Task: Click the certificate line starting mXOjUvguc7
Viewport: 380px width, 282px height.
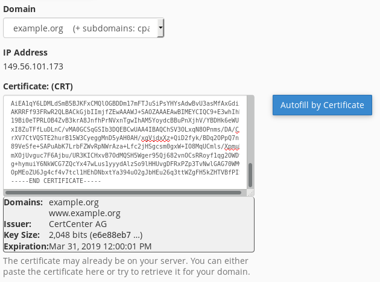Action: (125, 155)
